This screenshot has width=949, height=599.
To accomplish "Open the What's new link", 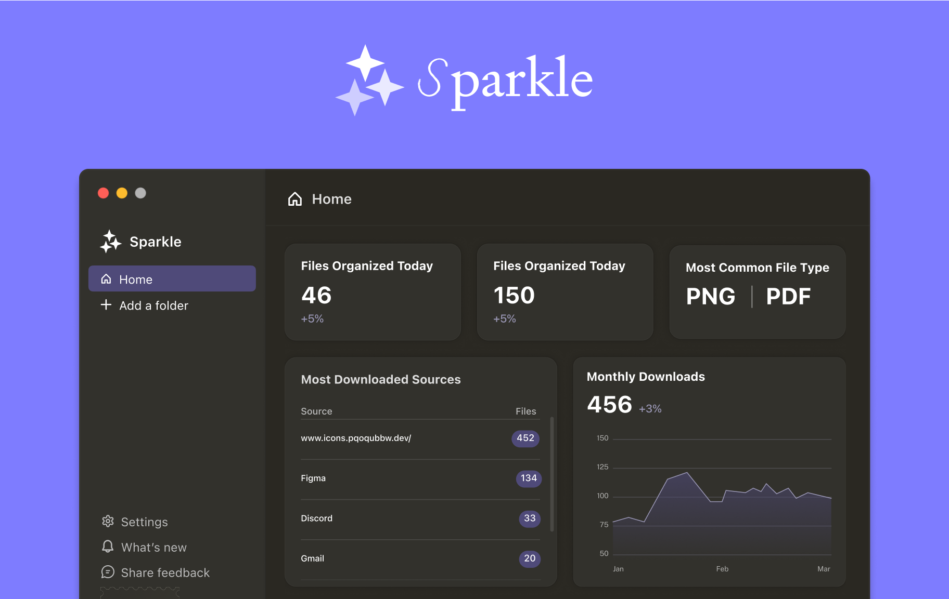I will coord(153,547).
